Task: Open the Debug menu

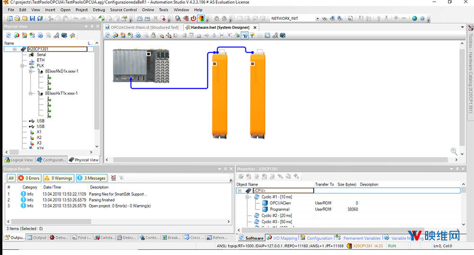Action: [x=99, y=9]
